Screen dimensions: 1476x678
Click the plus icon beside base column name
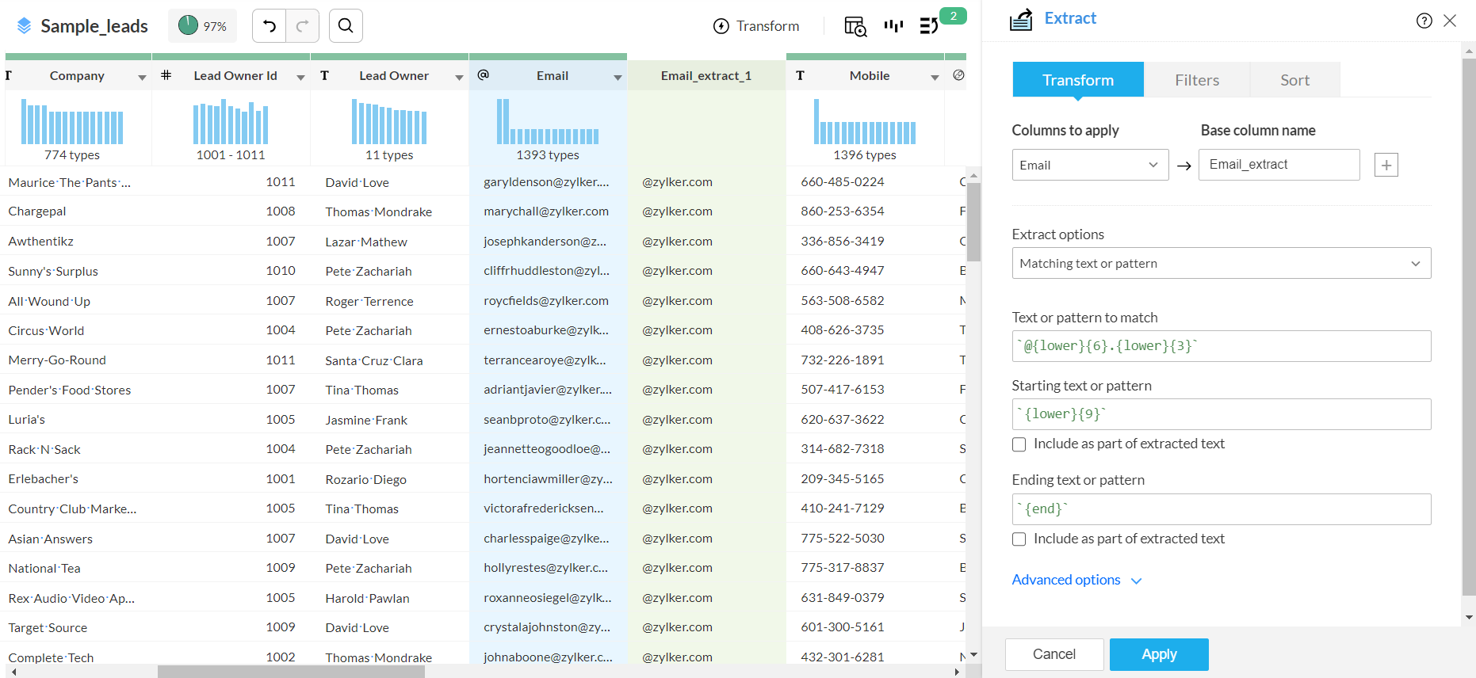point(1386,165)
